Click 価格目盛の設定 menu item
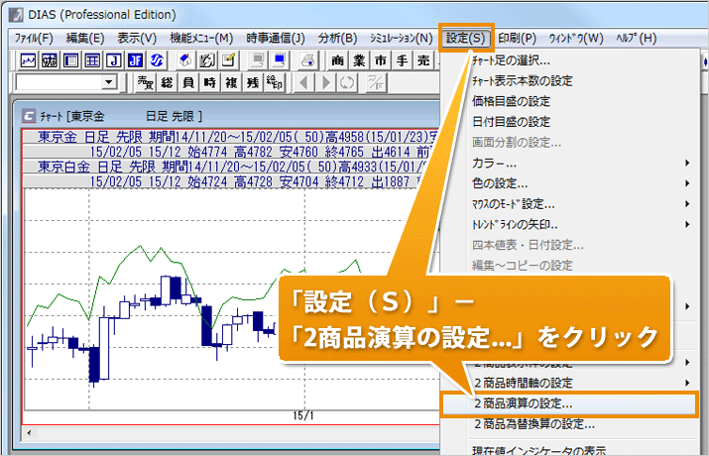This screenshot has width=709, height=456. click(511, 101)
